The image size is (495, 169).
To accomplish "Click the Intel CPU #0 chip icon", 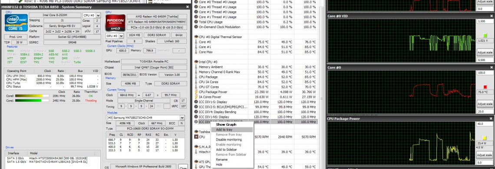I will pos(196,62).
